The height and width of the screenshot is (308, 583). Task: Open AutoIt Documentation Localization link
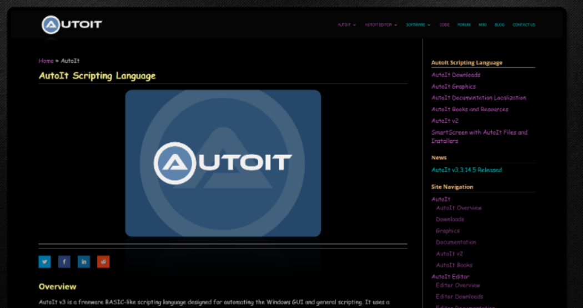point(479,98)
